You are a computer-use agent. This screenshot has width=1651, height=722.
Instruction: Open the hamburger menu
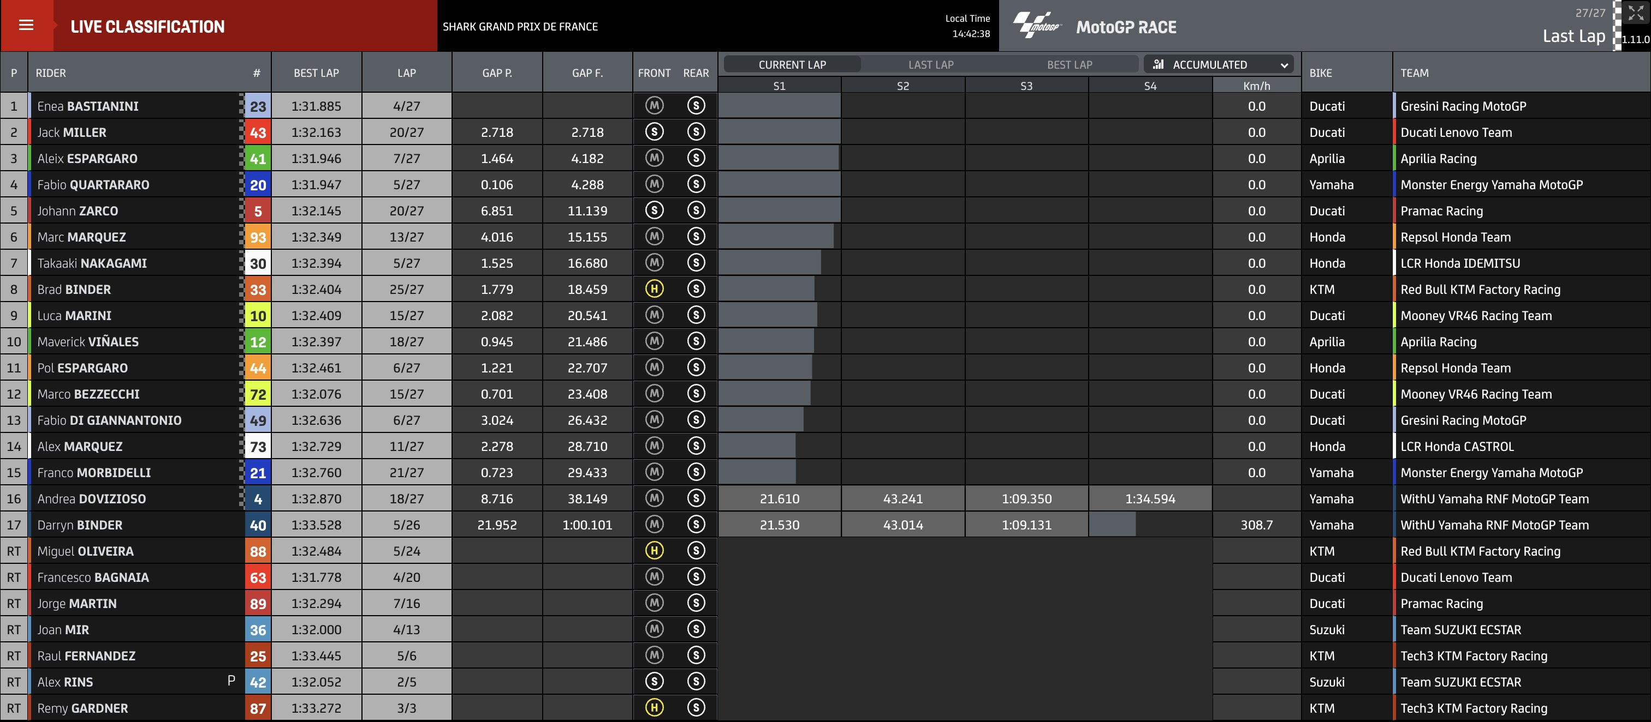click(x=26, y=25)
